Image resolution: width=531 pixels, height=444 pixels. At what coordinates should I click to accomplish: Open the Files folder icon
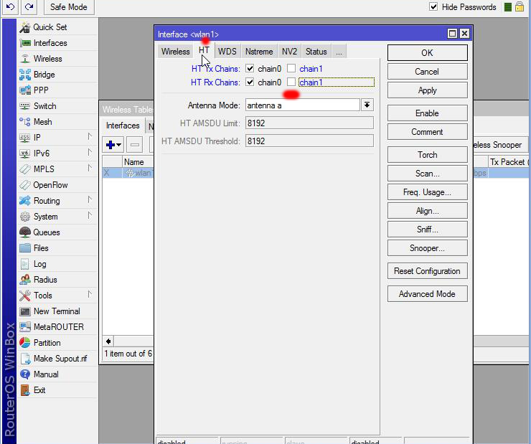tap(25, 248)
